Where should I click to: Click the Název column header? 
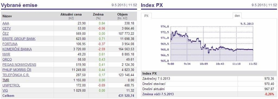pyautogui.click(x=7, y=16)
